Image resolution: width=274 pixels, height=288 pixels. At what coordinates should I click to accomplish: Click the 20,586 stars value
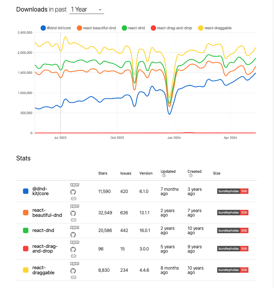click(x=105, y=230)
